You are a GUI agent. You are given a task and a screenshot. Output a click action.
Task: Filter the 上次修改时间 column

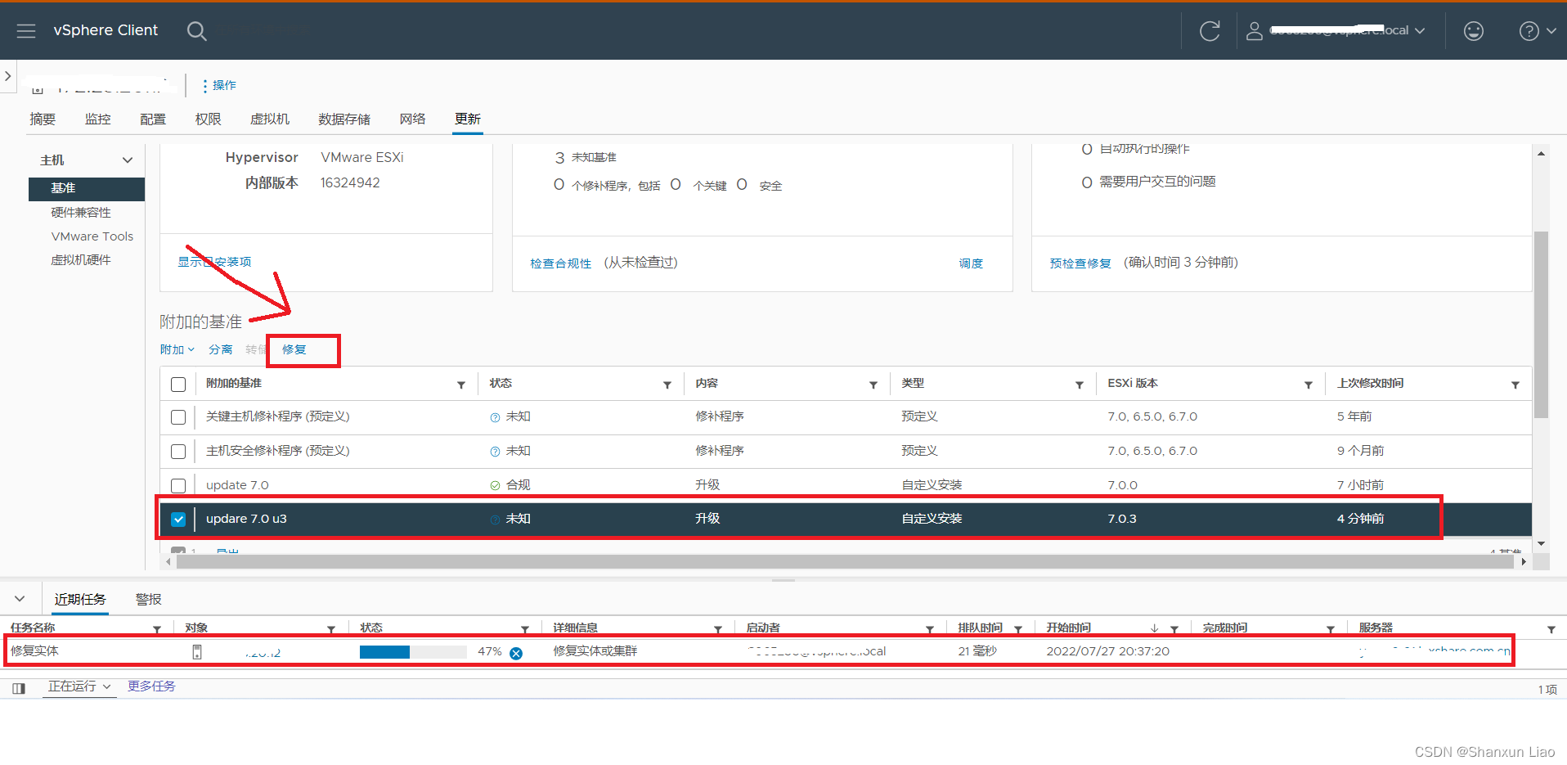coord(1515,385)
